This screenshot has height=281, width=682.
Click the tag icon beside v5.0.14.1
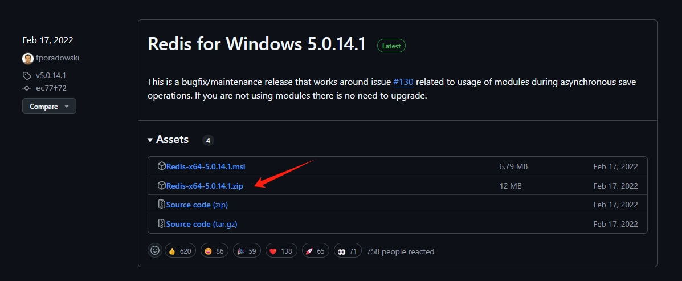pos(27,76)
